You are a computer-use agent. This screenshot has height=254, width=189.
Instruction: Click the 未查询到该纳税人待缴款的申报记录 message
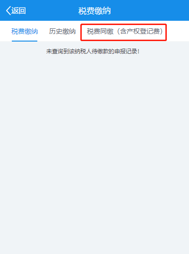[93, 51]
